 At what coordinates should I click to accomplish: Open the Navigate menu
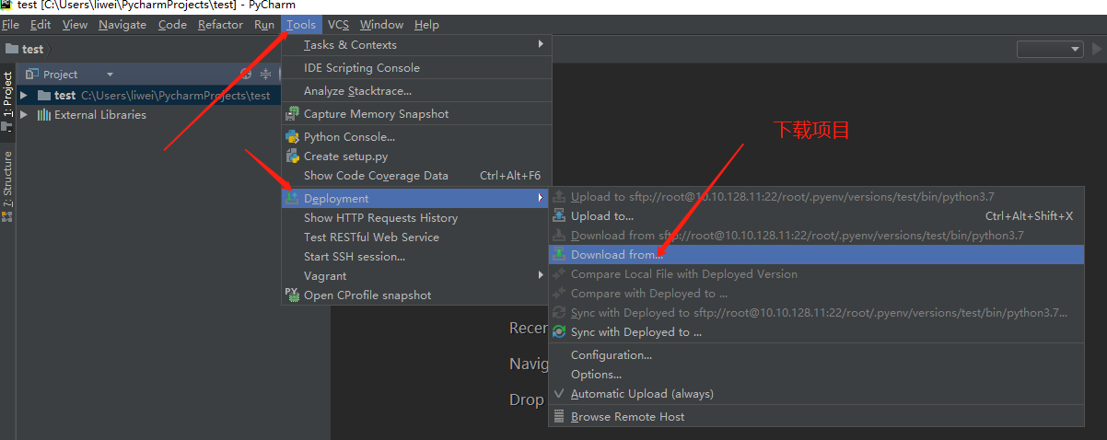pos(122,25)
